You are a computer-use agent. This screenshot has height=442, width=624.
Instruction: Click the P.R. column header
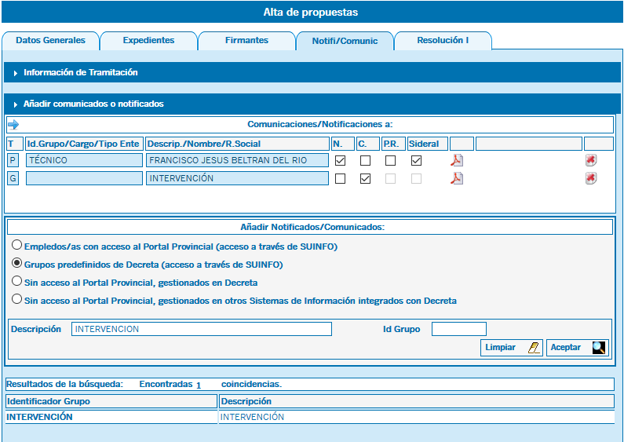point(393,144)
